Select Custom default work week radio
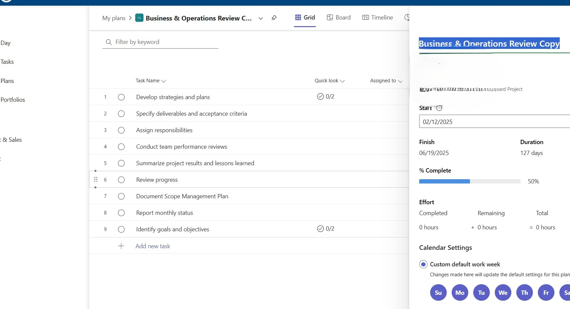Screen dimensions: 570x309 [x=423, y=264]
